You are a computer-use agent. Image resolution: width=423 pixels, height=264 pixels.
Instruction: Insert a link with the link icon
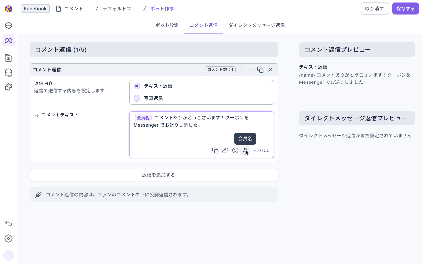click(225, 150)
